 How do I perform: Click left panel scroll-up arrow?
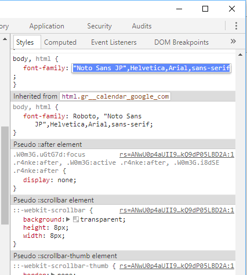pyautogui.click(x=5, y=39)
